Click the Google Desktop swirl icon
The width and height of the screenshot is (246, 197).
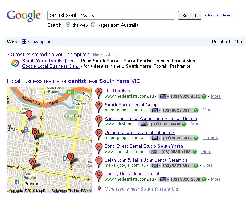[15, 63]
